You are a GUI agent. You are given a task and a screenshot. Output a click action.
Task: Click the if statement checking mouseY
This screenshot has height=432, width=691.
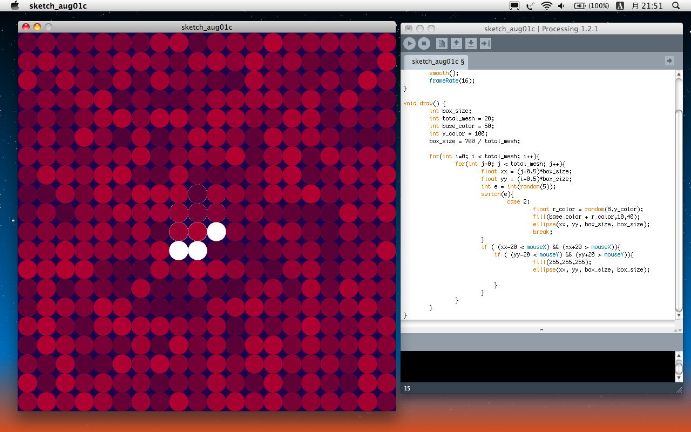[x=564, y=255]
